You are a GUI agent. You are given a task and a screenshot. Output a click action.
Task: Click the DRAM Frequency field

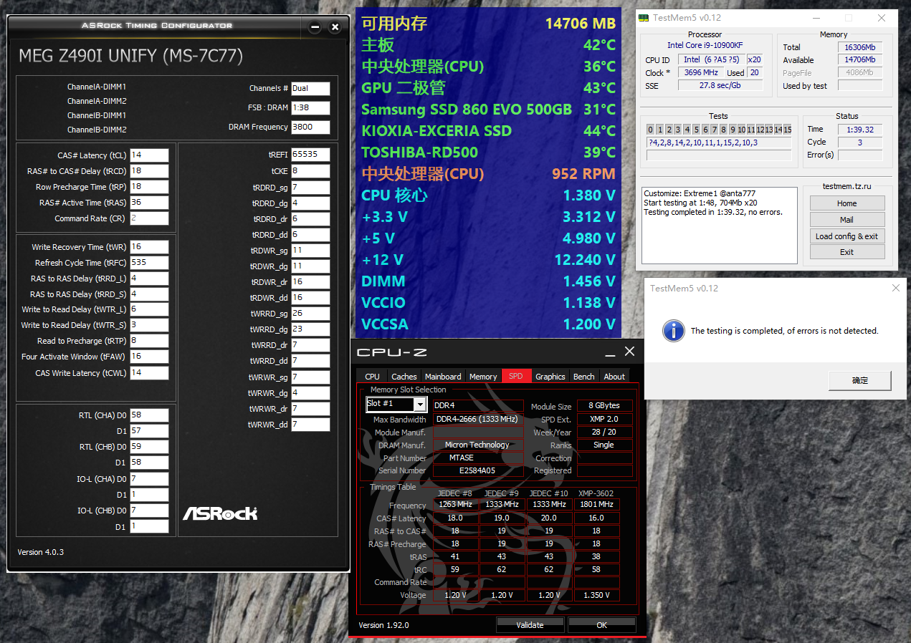[310, 127]
